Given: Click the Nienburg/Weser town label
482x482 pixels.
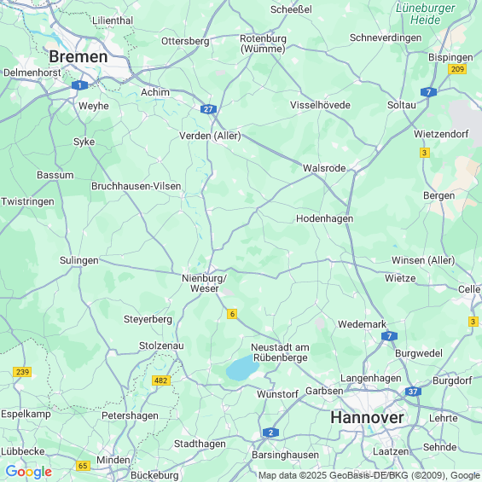Looking at the screenshot, I should [x=205, y=283].
